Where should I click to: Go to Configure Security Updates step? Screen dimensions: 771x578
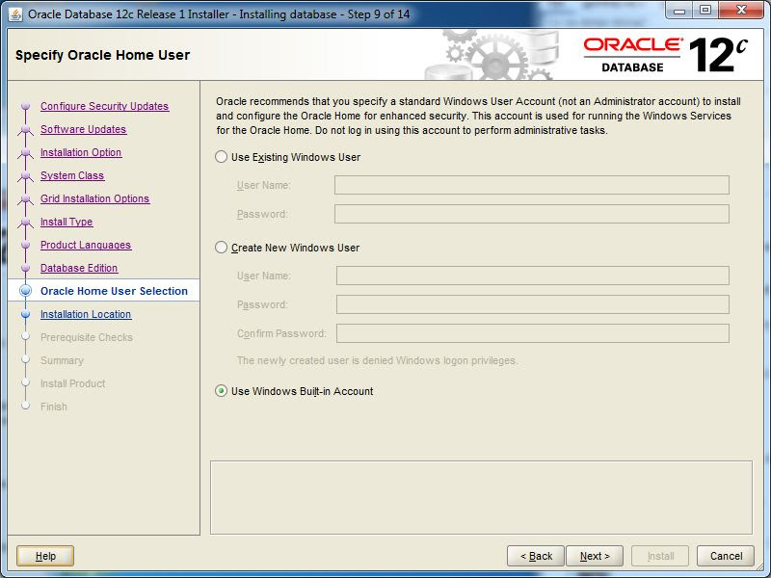[104, 106]
